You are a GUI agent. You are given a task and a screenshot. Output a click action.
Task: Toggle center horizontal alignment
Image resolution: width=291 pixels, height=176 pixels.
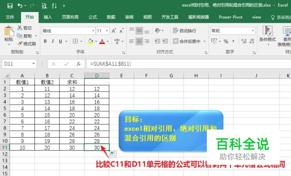(x=139, y=41)
